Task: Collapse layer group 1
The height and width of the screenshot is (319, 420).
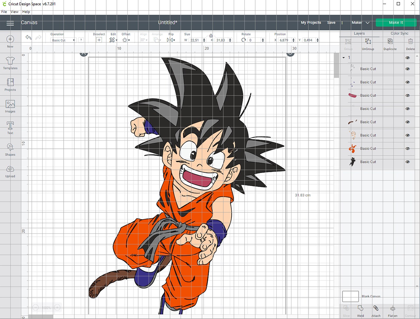Action: click(x=344, y=58)
